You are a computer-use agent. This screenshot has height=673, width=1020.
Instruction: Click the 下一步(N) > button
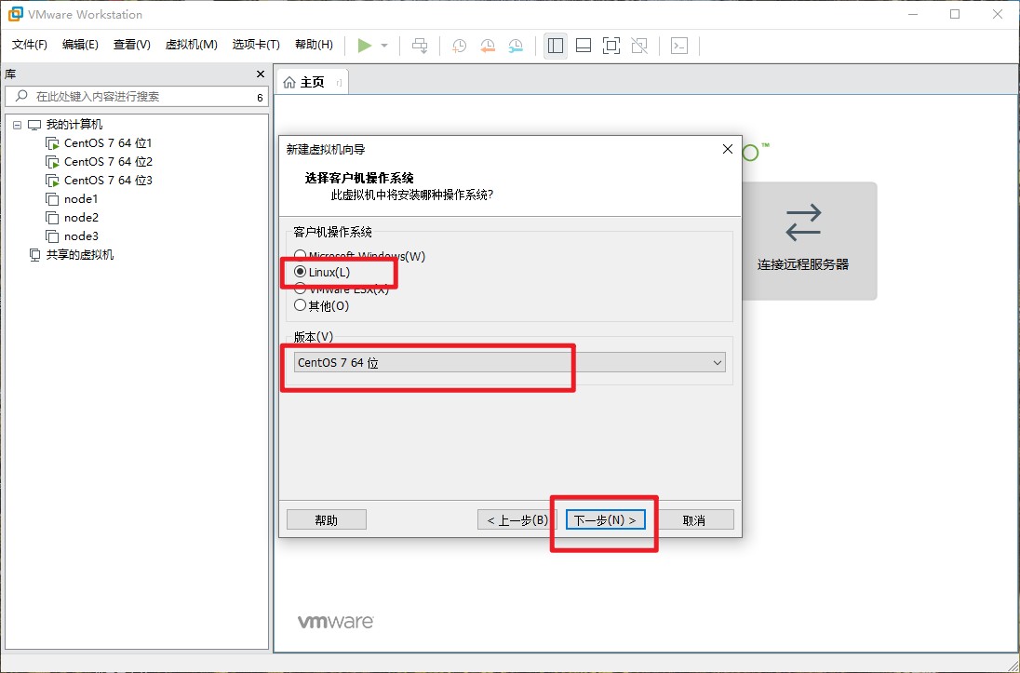[x=606, y=520]
